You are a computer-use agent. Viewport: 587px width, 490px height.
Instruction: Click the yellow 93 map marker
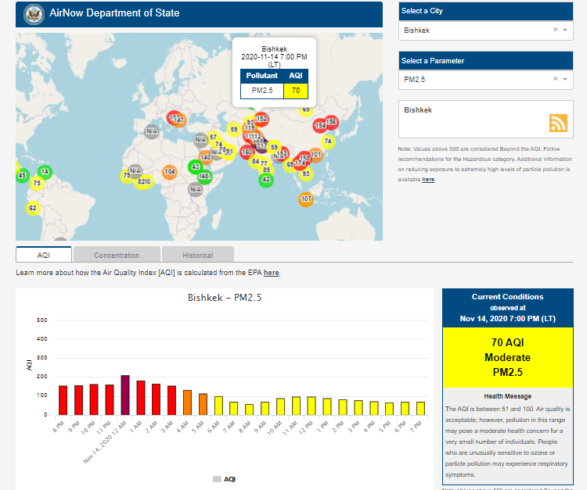click(306, 173)
